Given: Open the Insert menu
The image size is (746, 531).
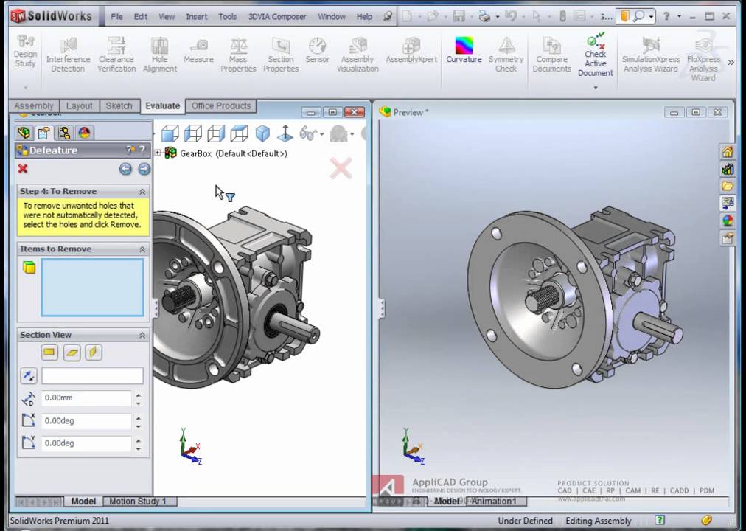Looking at the screenshot, I should 197,17.
